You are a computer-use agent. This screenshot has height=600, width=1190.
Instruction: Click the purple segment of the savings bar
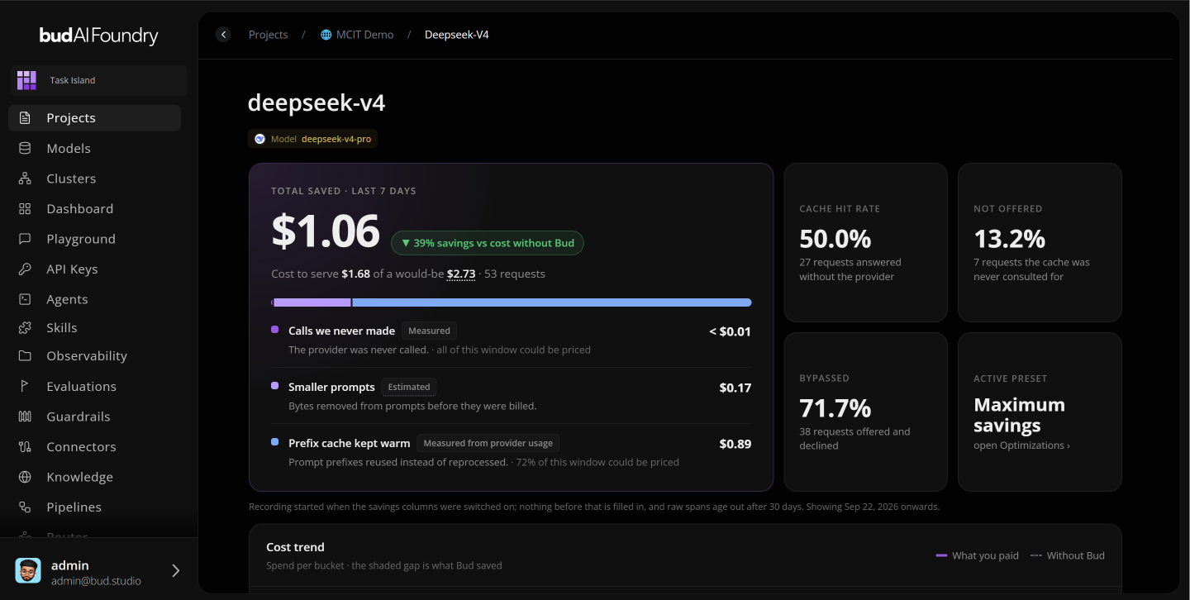[x=312, y=302]
